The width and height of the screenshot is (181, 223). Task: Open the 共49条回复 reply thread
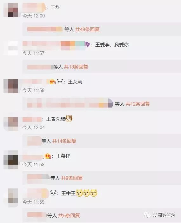coord(87,29)
